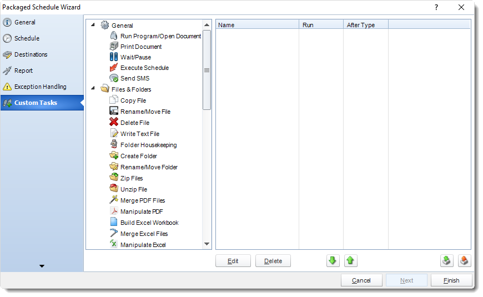Collapse the General tree group
The image size is (483, 297).
coord(93,24)
